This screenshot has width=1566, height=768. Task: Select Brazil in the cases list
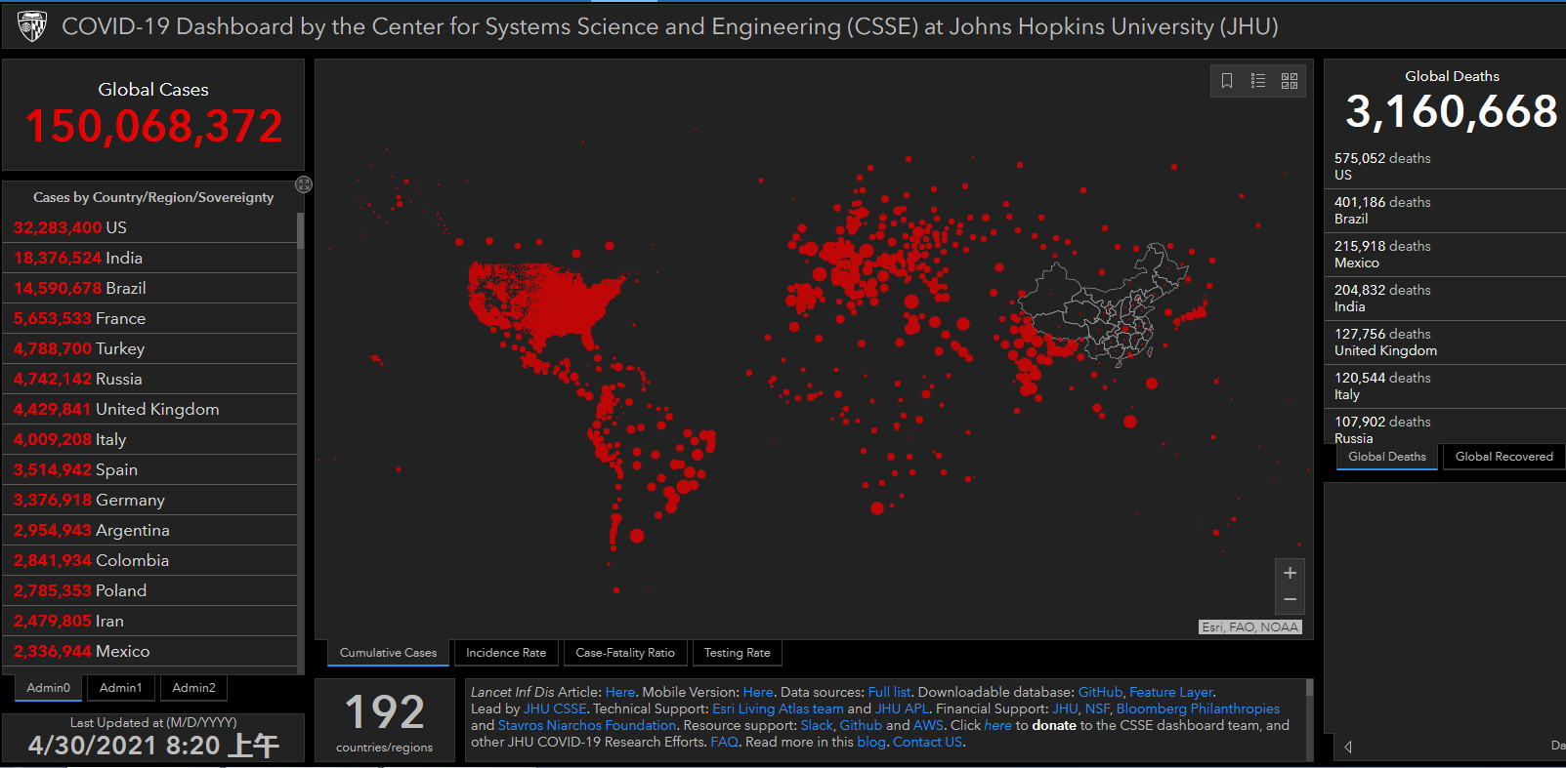pos(150,288)
